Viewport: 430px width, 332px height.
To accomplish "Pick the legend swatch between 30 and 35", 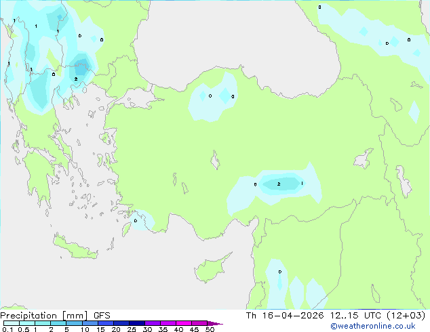I will click(153, 323).
